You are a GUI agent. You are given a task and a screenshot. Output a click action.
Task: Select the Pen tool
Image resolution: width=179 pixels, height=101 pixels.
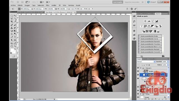(12, 37)
